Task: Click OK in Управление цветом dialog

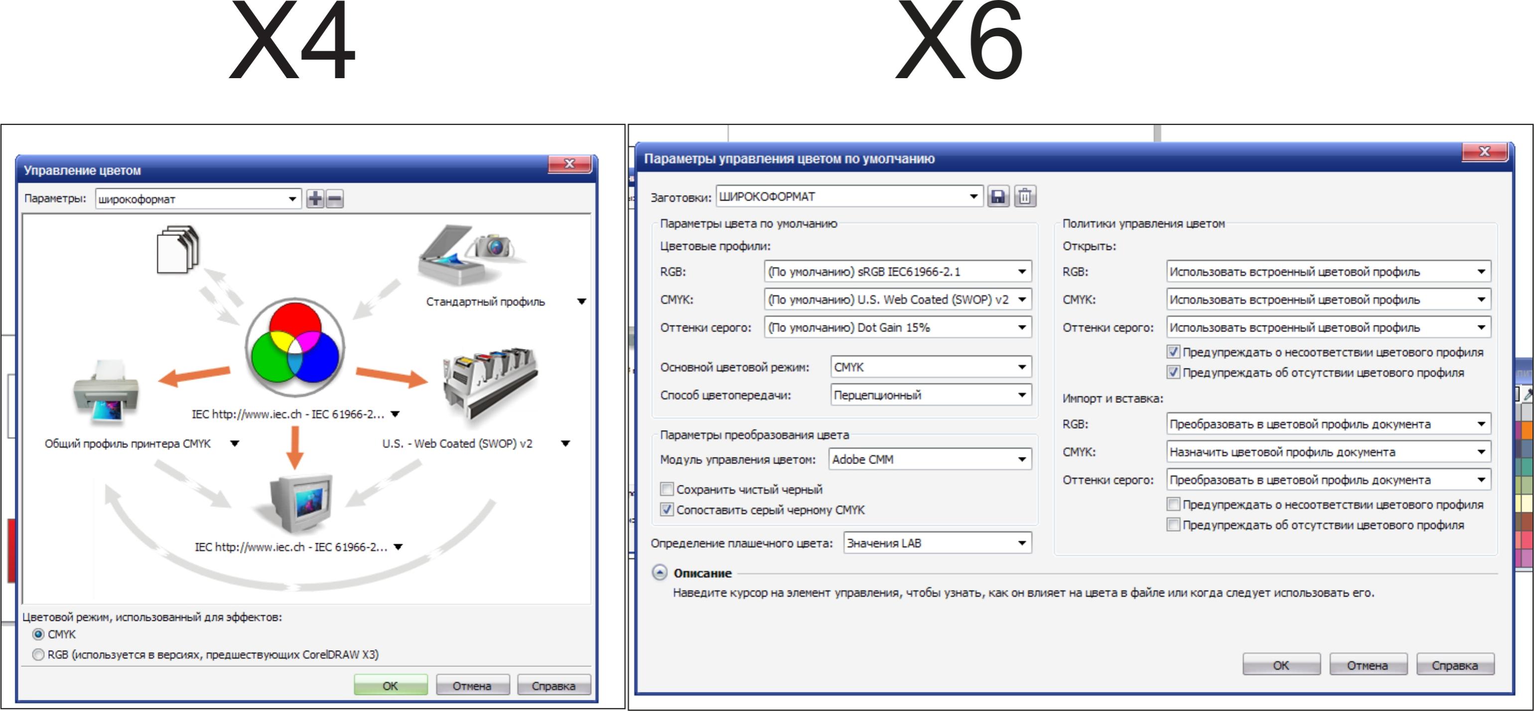Action: coord(391,686)
